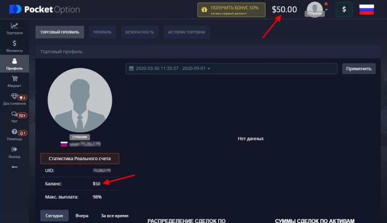
Task: Click the Exit logout icon
Action: (x=15, y=149)
